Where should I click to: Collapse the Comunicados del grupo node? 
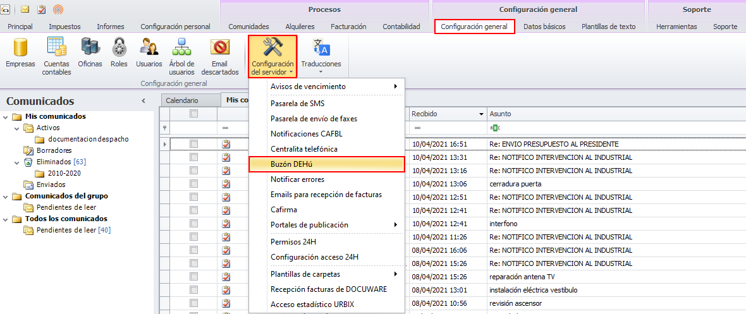6,196
